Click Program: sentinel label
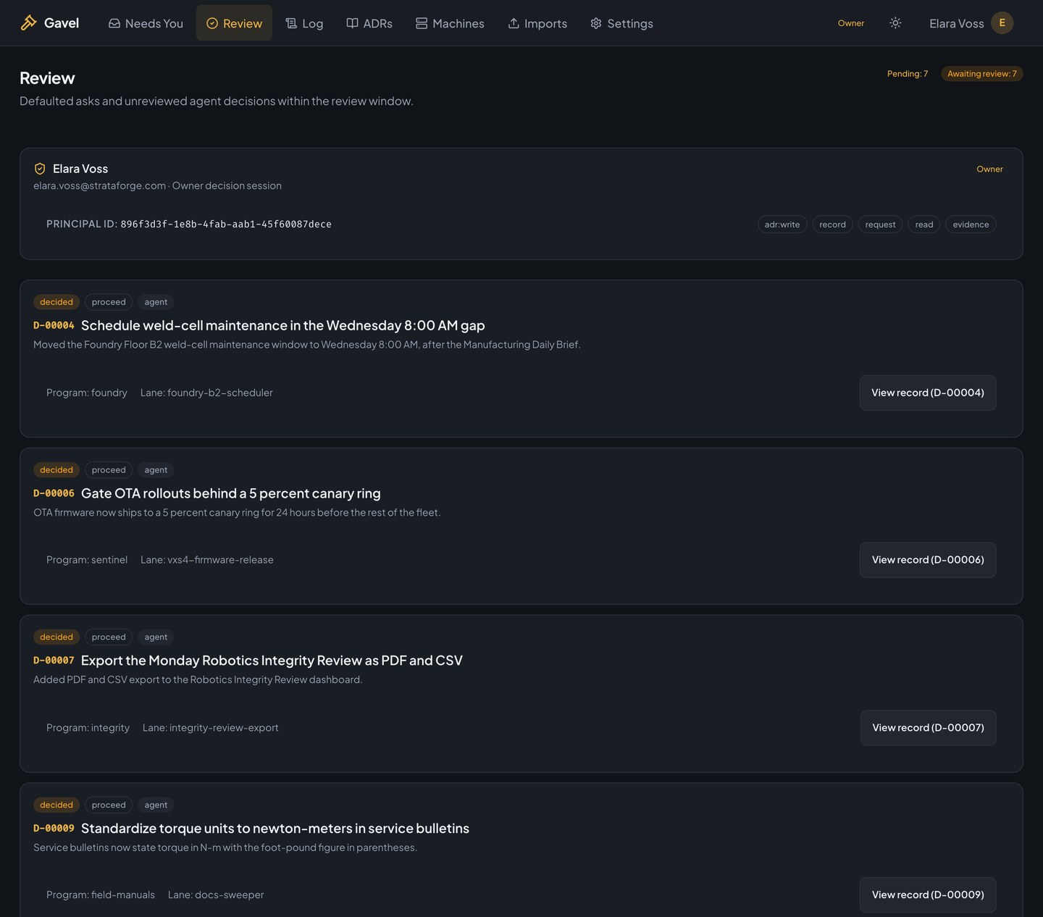1043x917 pixels. coord(87,560)
